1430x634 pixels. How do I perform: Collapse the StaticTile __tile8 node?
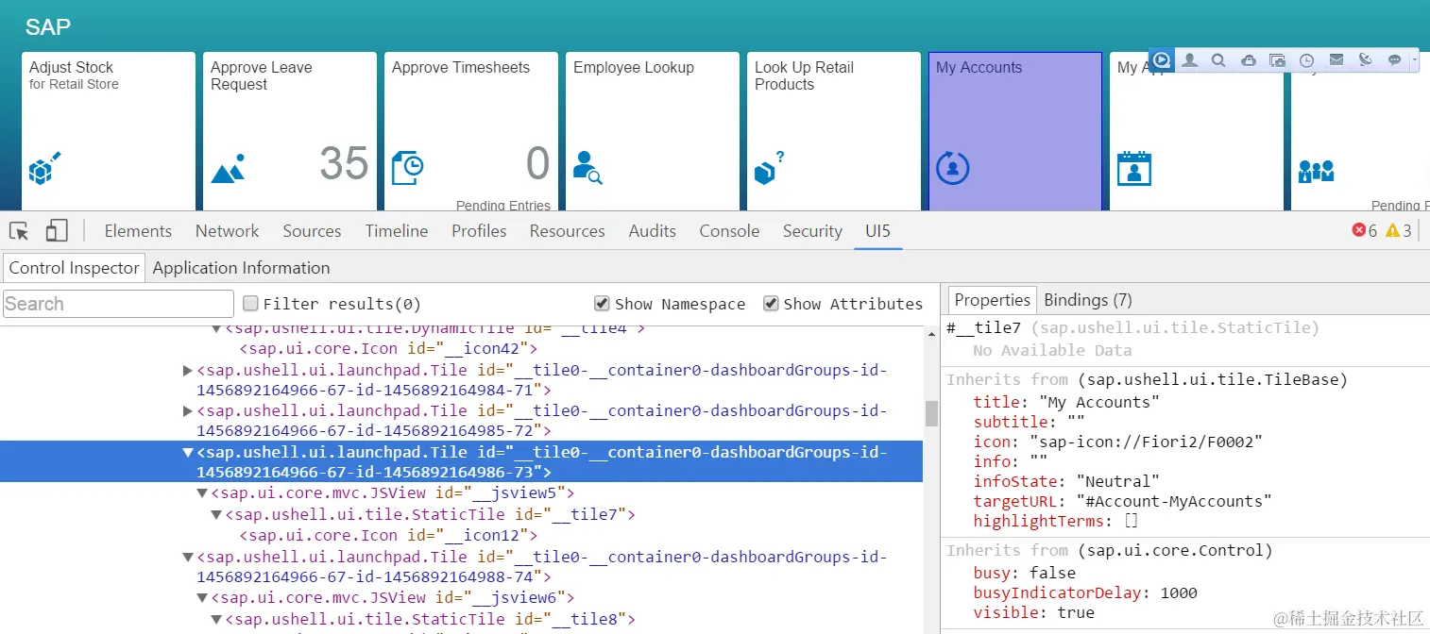(216, 619)
